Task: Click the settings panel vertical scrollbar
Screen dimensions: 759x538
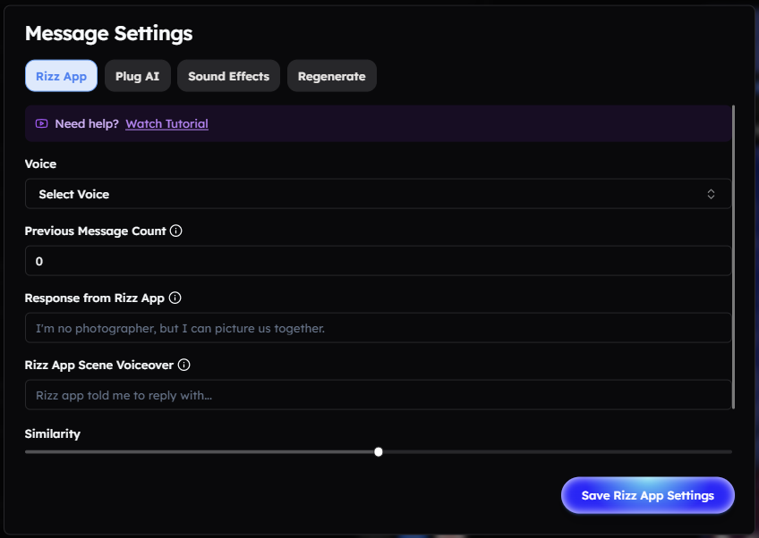Action: pyautogui.click(x=734, y=257)
